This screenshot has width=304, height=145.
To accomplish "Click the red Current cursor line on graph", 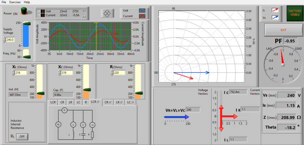I will pyautogui.click(x=115, y=37).
